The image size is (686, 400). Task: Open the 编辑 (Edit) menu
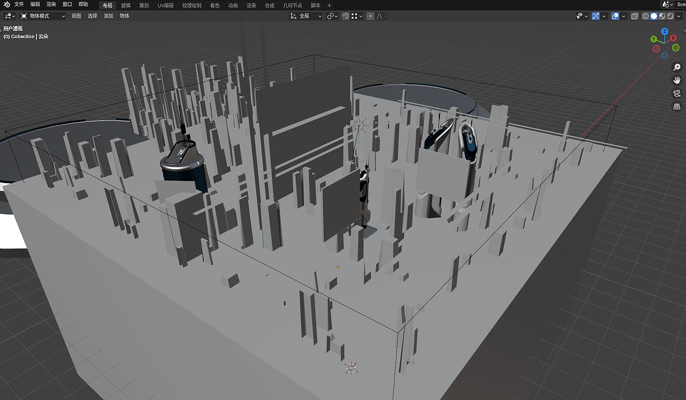[x=35, y=4]
